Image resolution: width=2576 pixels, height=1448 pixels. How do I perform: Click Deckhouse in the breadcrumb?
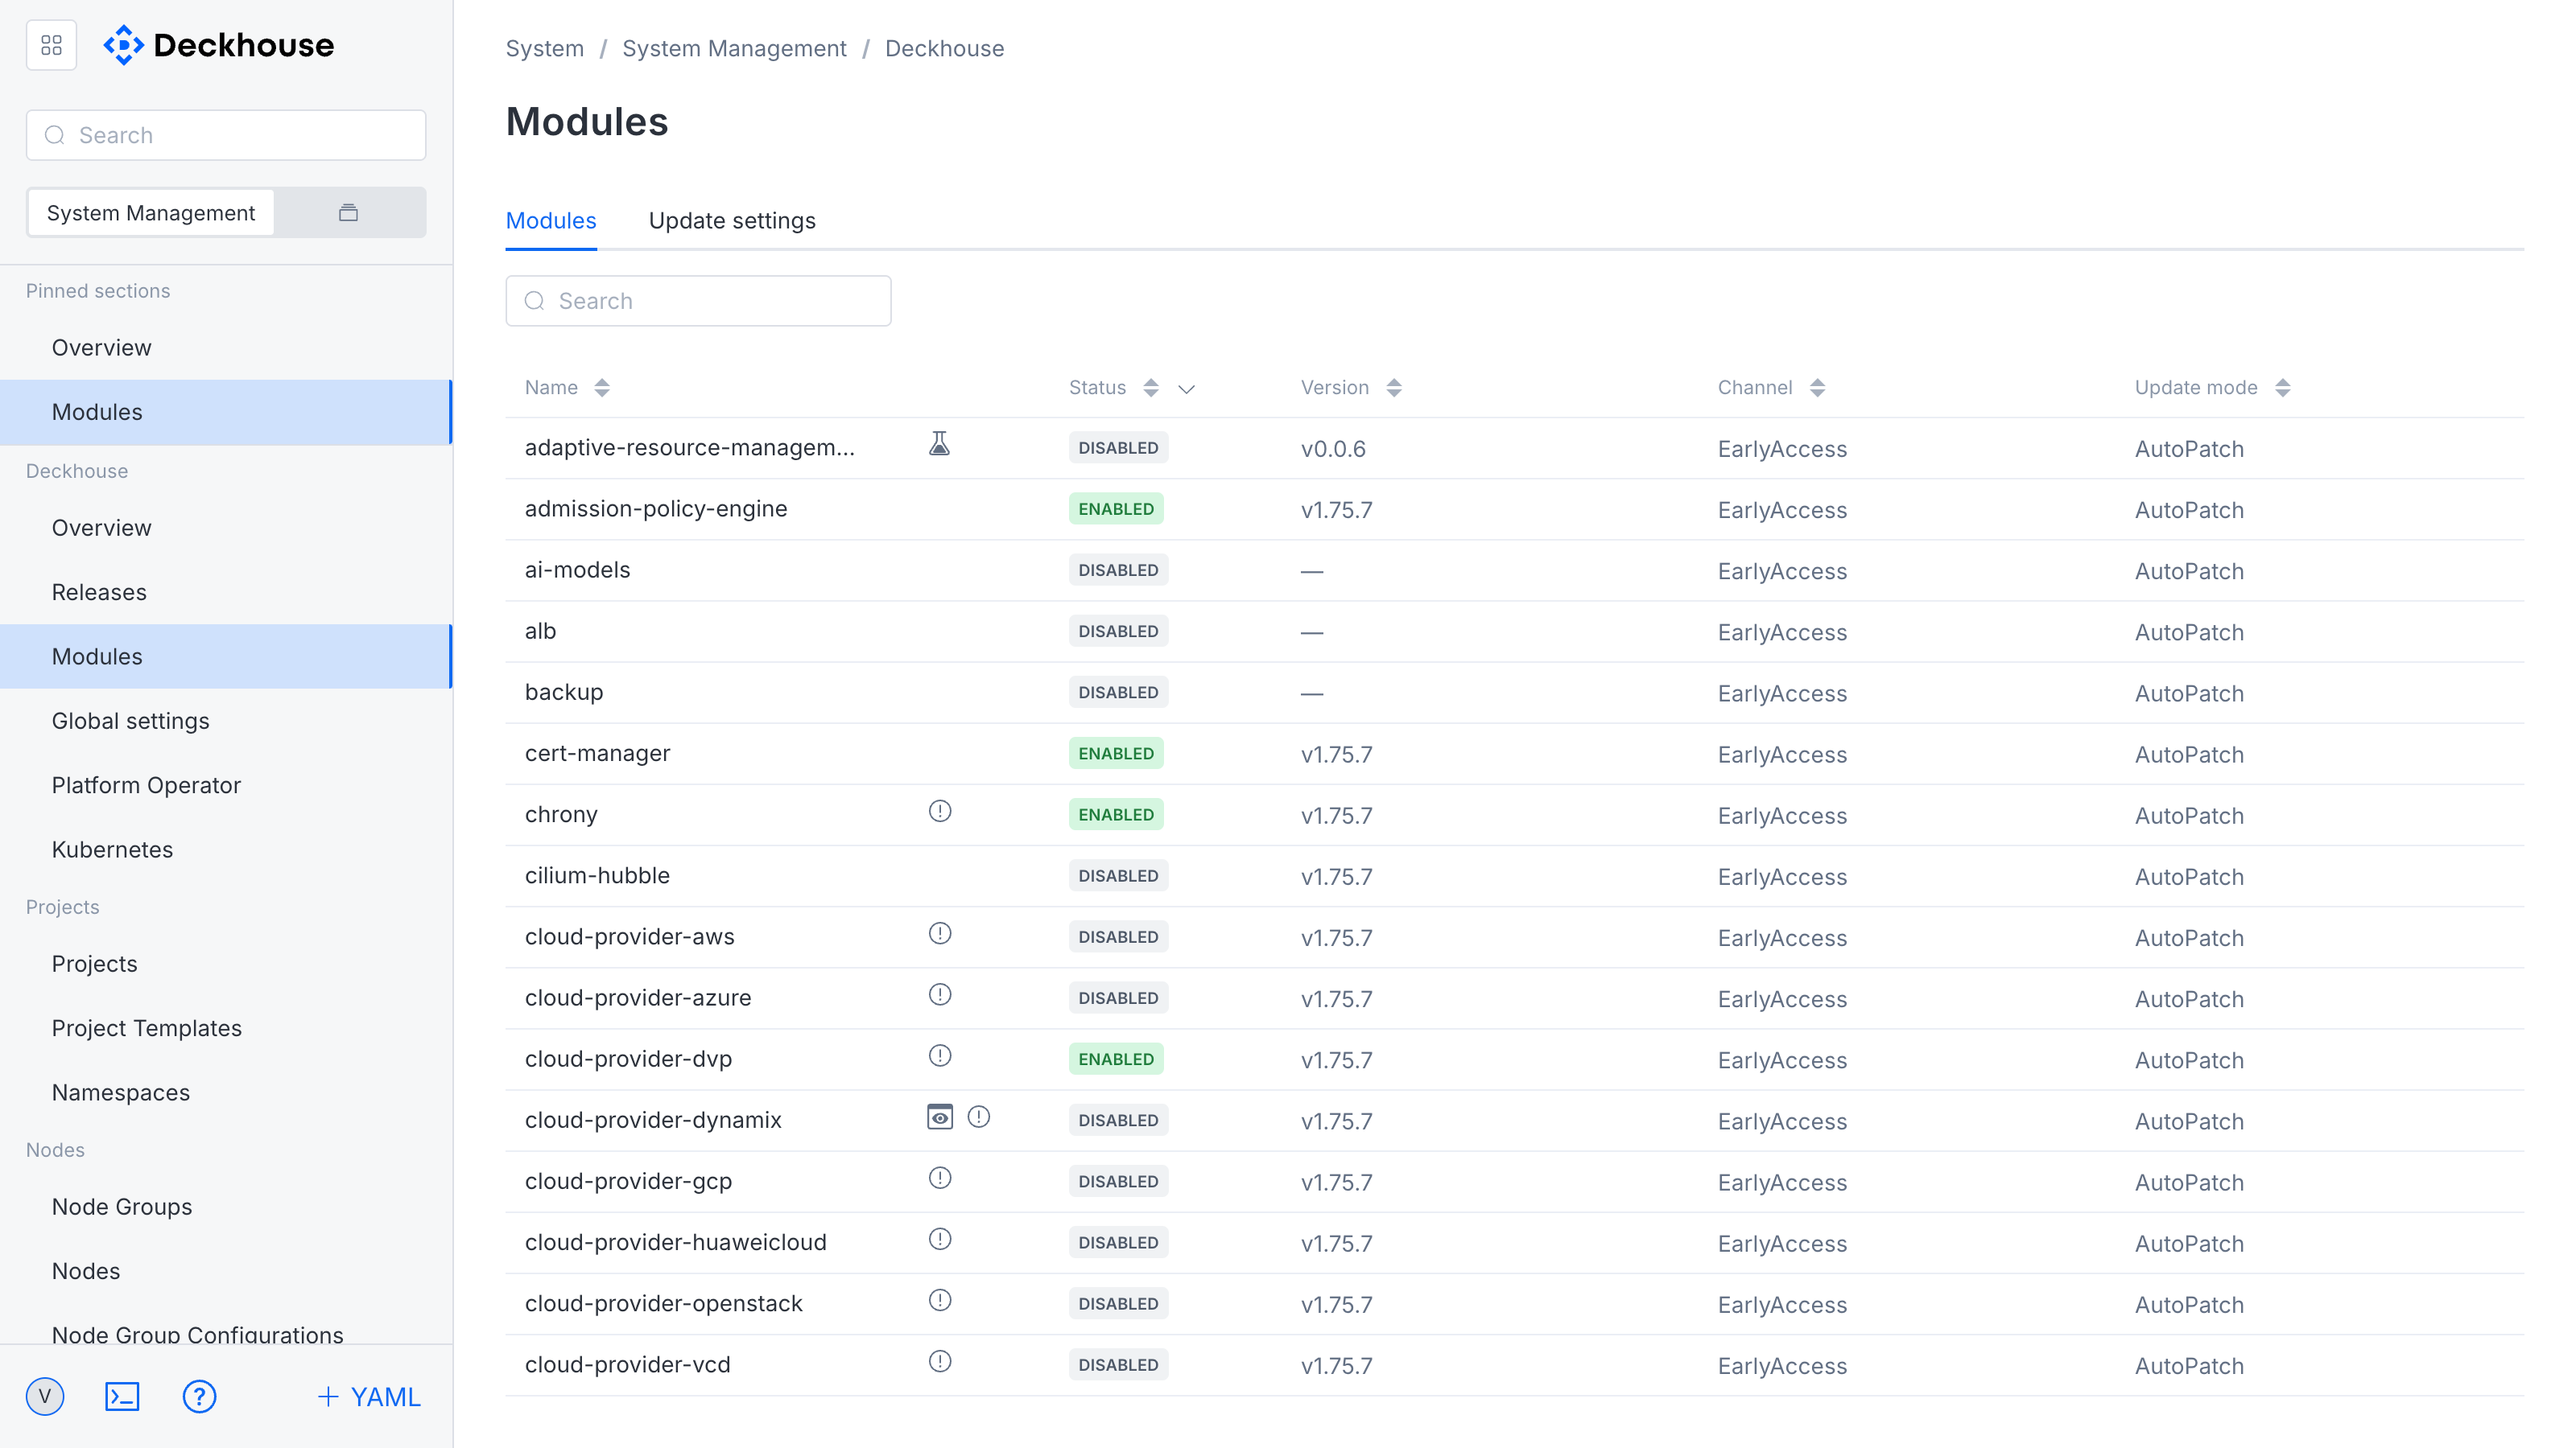[x=944, y=48]
